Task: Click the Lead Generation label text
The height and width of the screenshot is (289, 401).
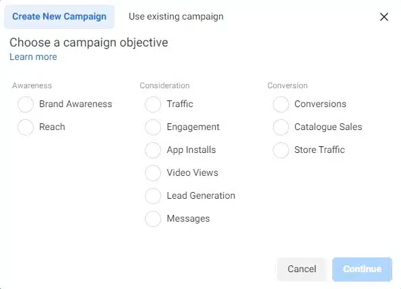Action: click(x=201, y=196)
